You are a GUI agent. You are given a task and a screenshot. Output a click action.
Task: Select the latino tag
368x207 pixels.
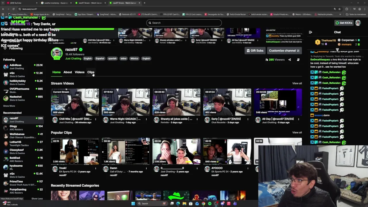point(123,58)
